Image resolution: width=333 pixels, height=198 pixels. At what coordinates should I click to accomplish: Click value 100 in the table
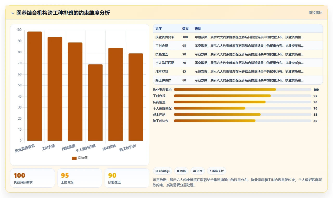pyautogui.click(x=185, y=37)
